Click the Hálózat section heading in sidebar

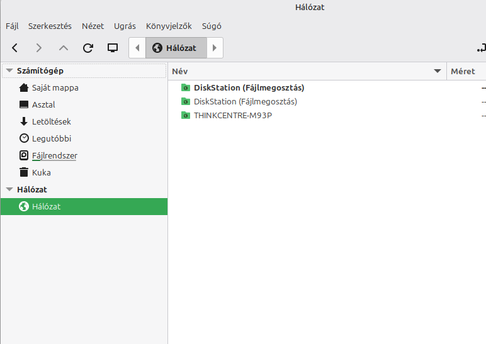point(32,189)
